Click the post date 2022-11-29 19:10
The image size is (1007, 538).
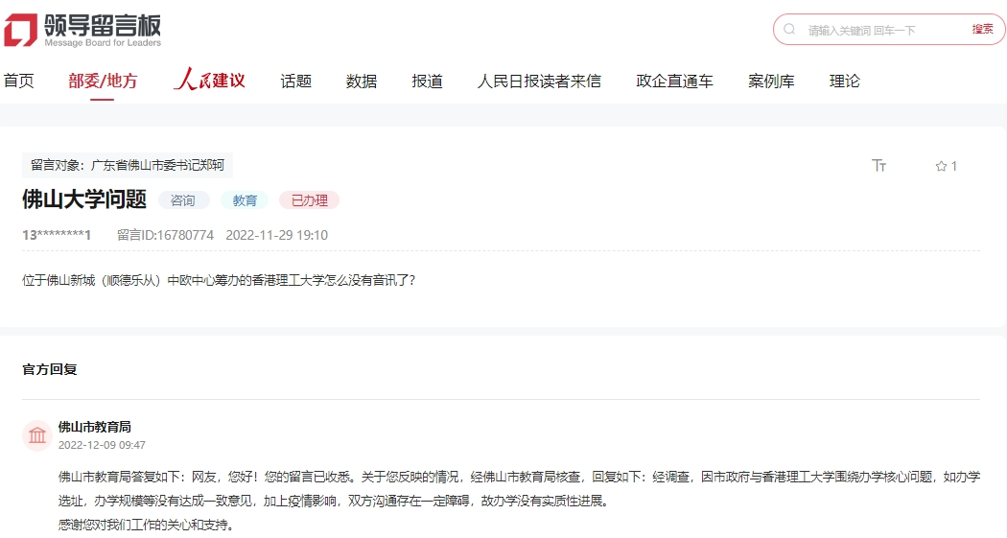click(x=277, y=235)
